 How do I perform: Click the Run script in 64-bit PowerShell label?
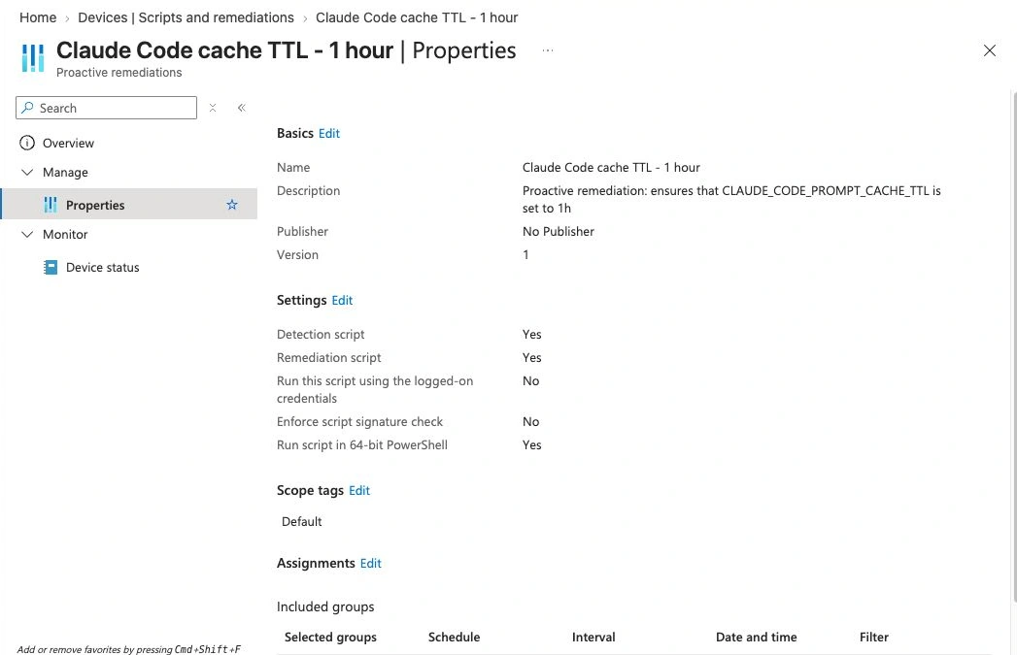[x=362, y=445]
